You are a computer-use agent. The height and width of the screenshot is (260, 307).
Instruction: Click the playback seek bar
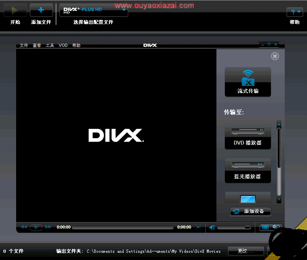pyautogui.click(x=123, y=227)
